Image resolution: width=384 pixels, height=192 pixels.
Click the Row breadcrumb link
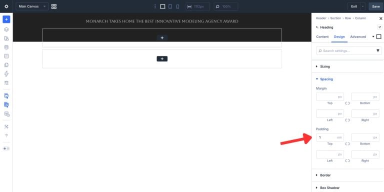pyautogui.click(x=348, y=18)
